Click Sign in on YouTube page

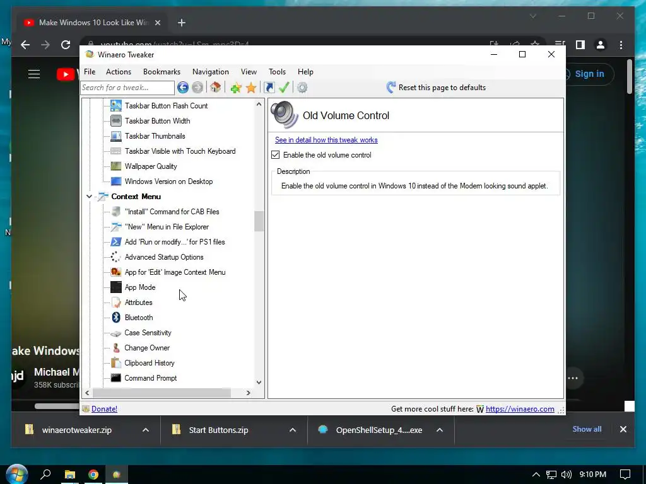coord(590,74)
